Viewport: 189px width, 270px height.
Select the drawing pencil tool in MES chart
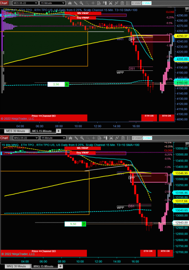(x=76, y=3)
